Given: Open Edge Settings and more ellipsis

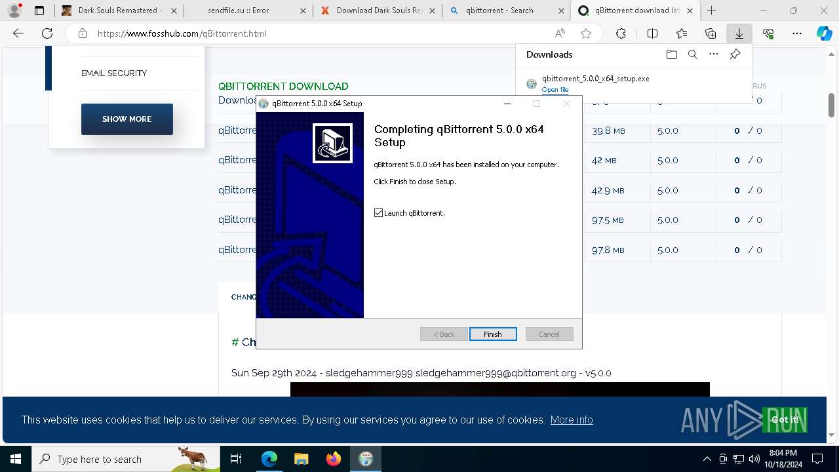Looking at the screenshot, I should point(797,33).
